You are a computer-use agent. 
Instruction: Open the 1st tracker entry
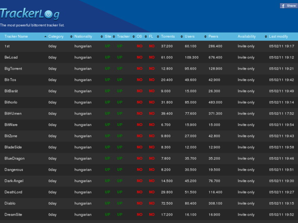7,46
